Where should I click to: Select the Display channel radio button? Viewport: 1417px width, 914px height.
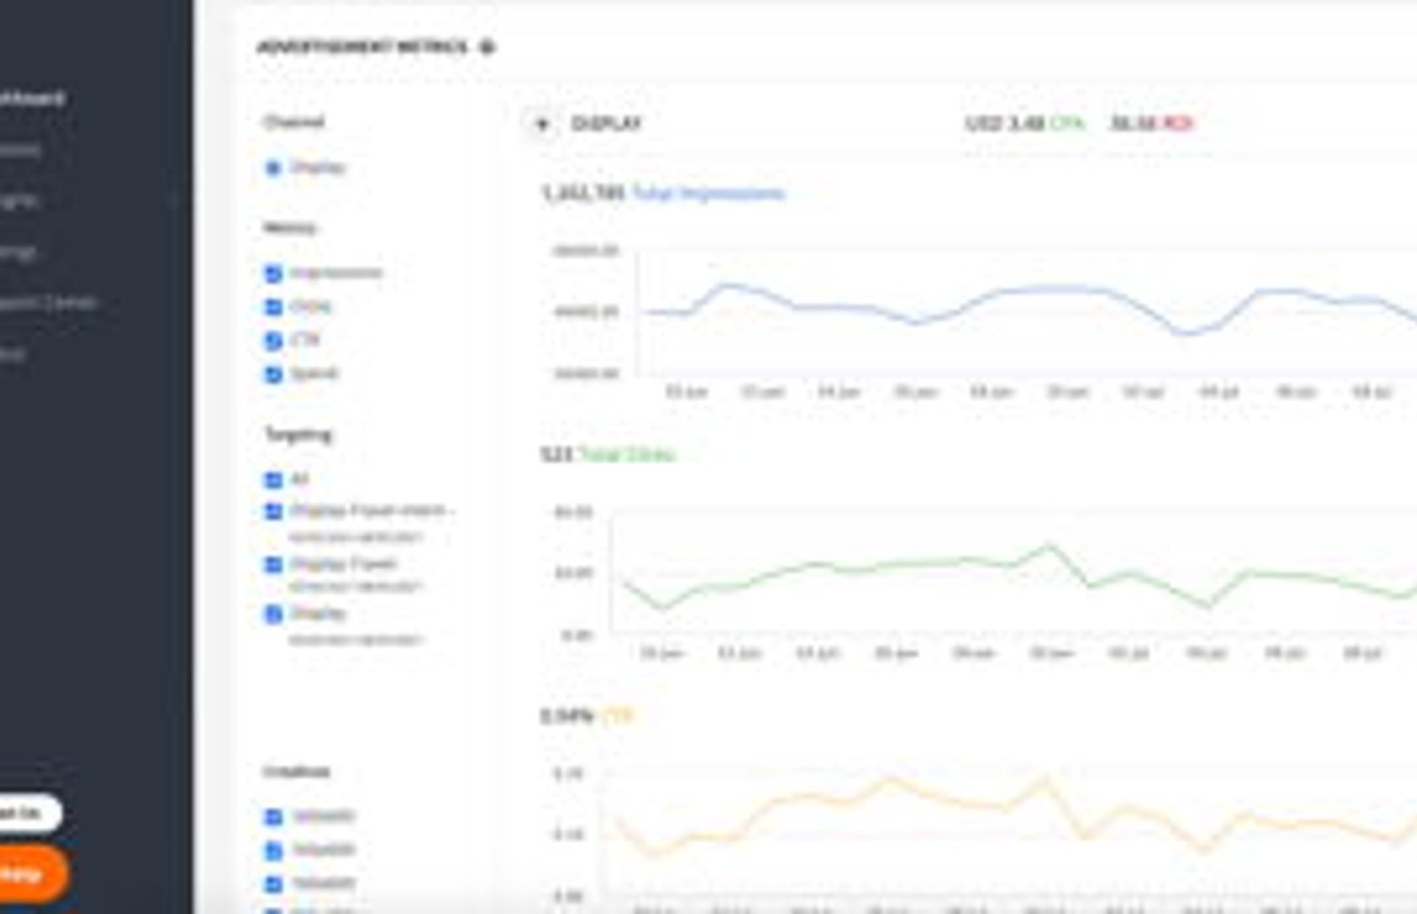pyautogui.click(x=273, y=167)
